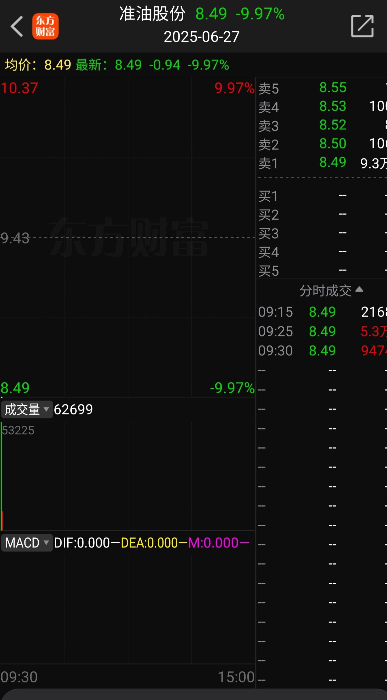Select the 卖3 row at 8.52
Image resolution: width=387 pixels, height=700 pixels.
point(322,125)
